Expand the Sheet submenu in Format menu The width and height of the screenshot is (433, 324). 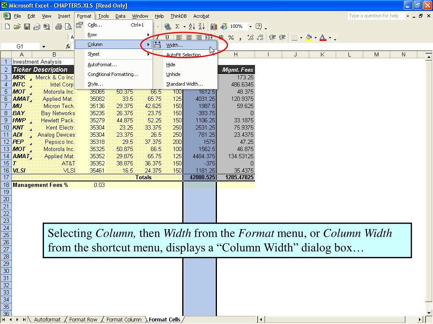coord(114,54)
